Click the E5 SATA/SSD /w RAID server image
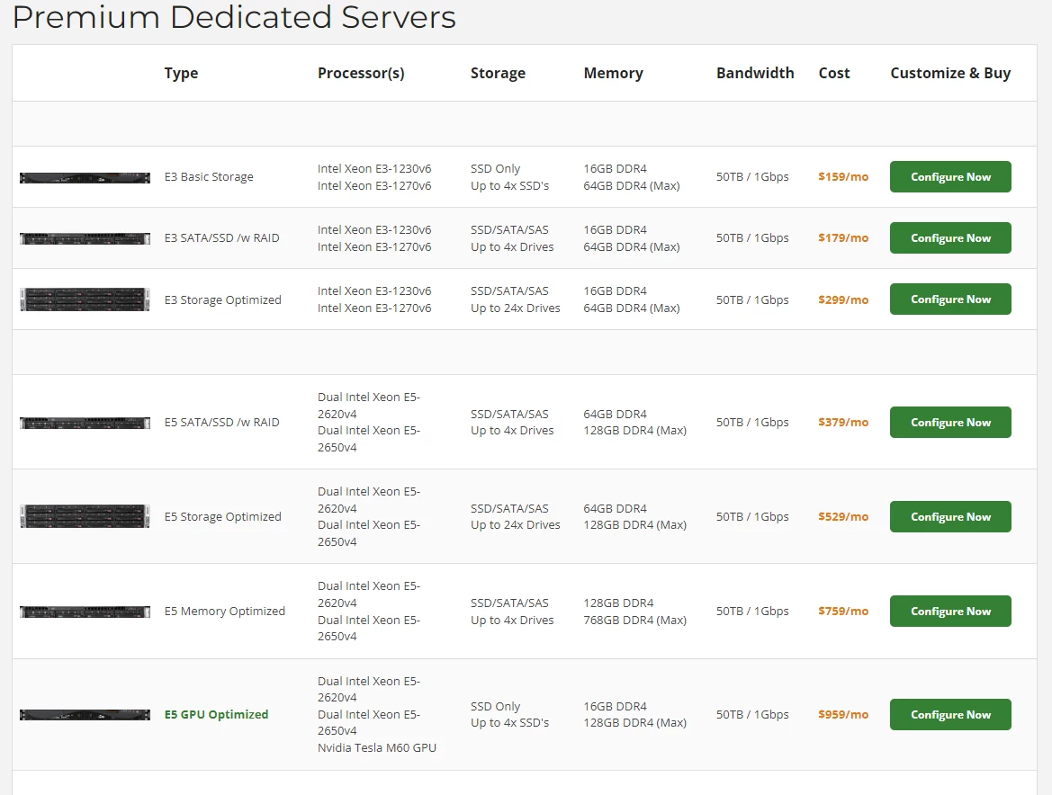The image size is (1052, 795). pos(84,422)
